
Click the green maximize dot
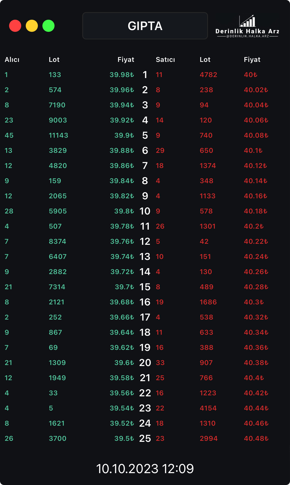(x=48, y=26)
